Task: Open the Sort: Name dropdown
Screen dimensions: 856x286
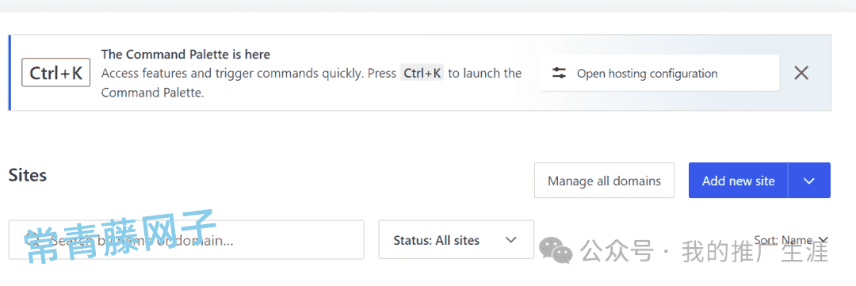Action: [791, 239]
